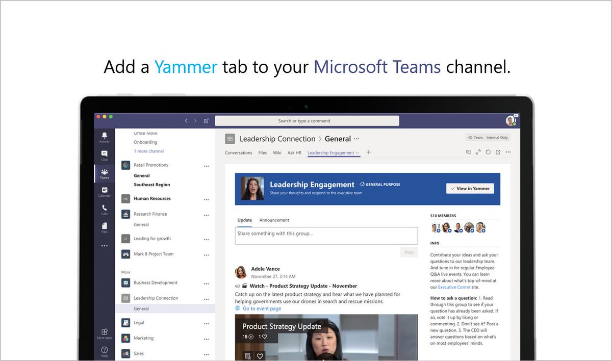Open the More apps store icon
This screenshot has width=612, height=361.
(x=104, y=333)
